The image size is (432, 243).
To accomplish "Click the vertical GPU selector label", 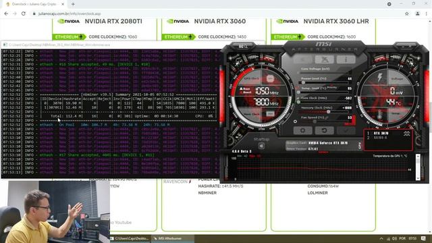I will (360, 146).
